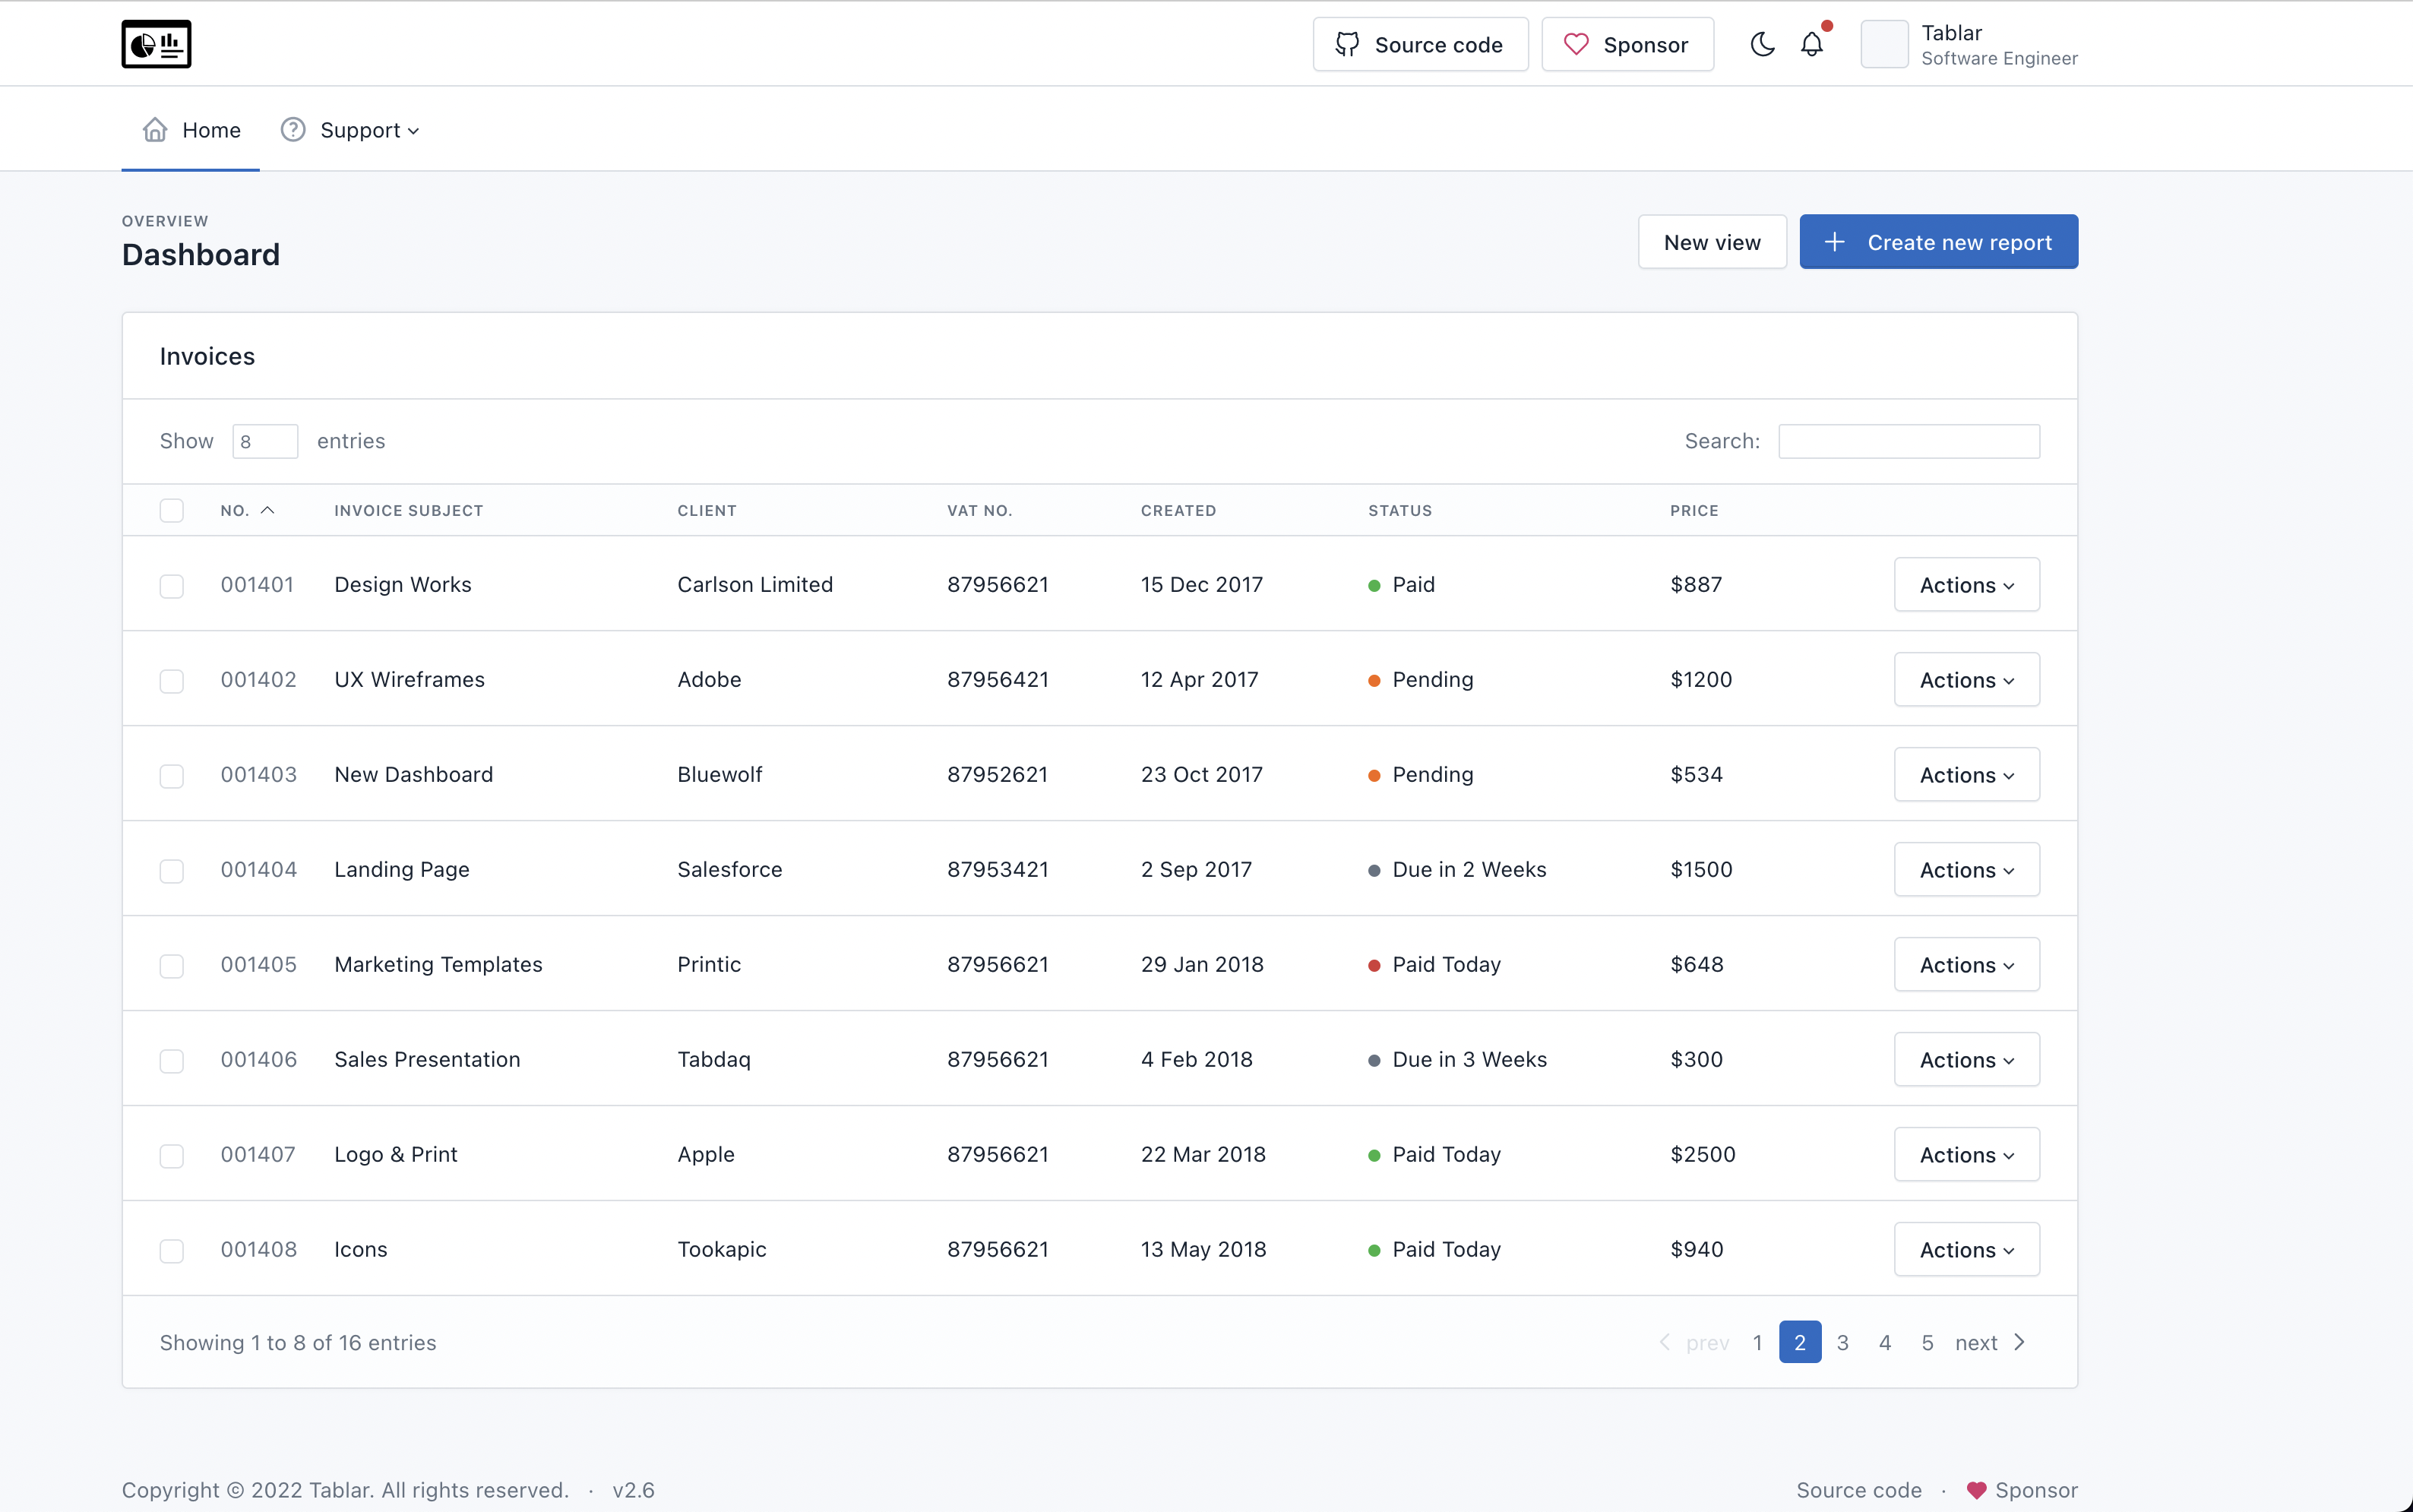
Task: Expand Actions dropdown for Landing Page
Action: coord(1966,869)
